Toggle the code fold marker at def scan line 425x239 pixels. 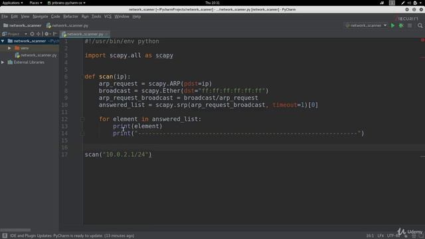(x=82, y=77)
